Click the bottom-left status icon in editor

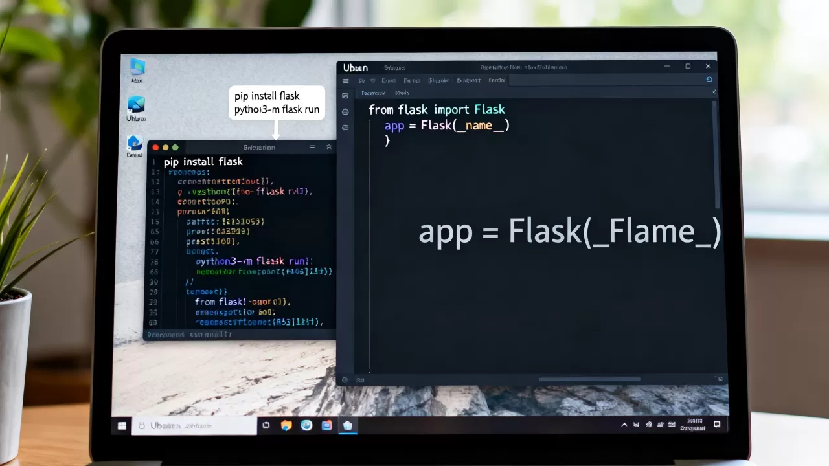[345, 379]
